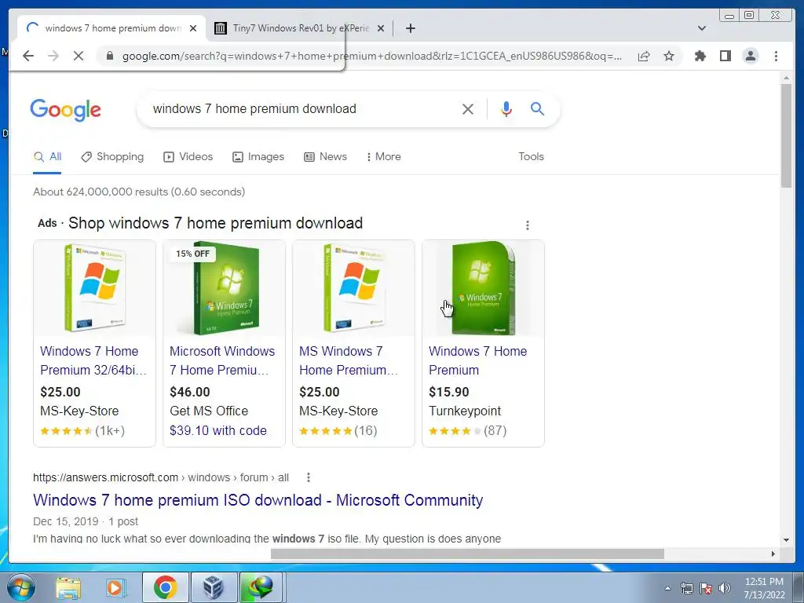Viewport: 804px width, 603px height.
Task: Close the 'windows 7 home premium' tab
Action: pyautogui.click(x=193, y=28)
